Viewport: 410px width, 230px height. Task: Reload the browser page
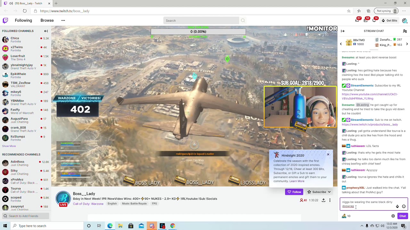pyautogui.click(x=25, y=11)
